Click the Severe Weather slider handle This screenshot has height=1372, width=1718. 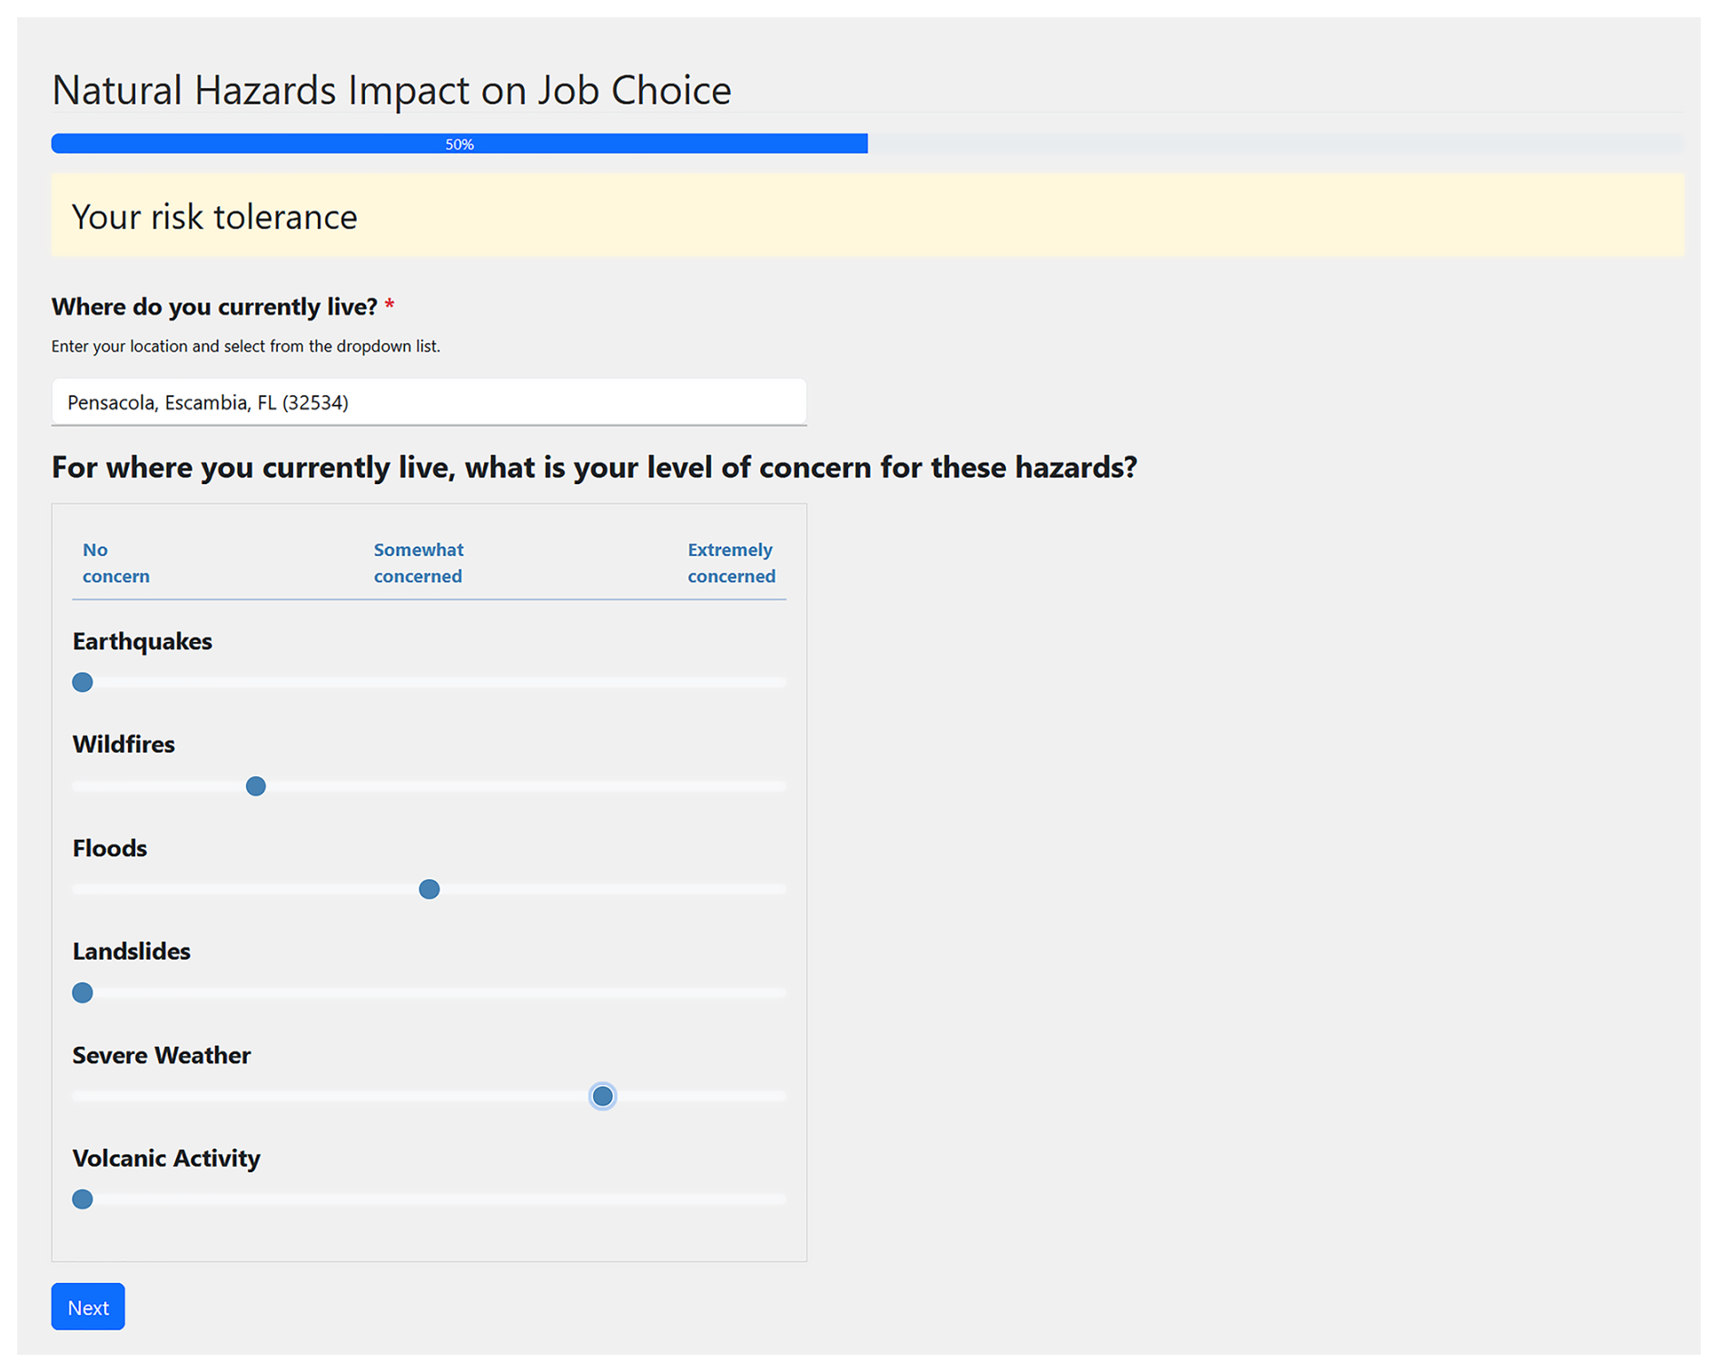click(x=602, y=1096)
